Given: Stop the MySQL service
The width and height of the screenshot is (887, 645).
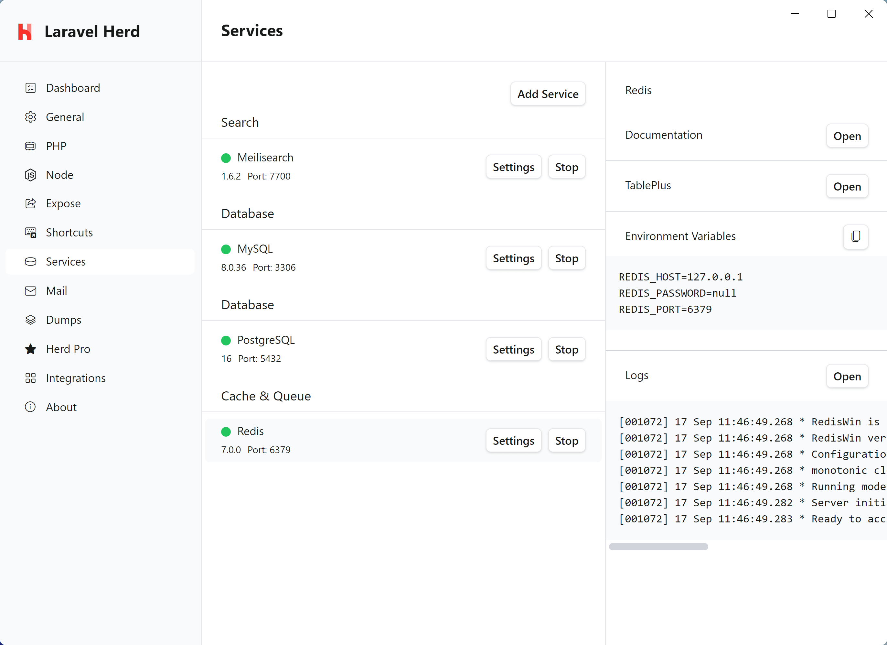Looking at the screenshot, I should tap(566, 258).
